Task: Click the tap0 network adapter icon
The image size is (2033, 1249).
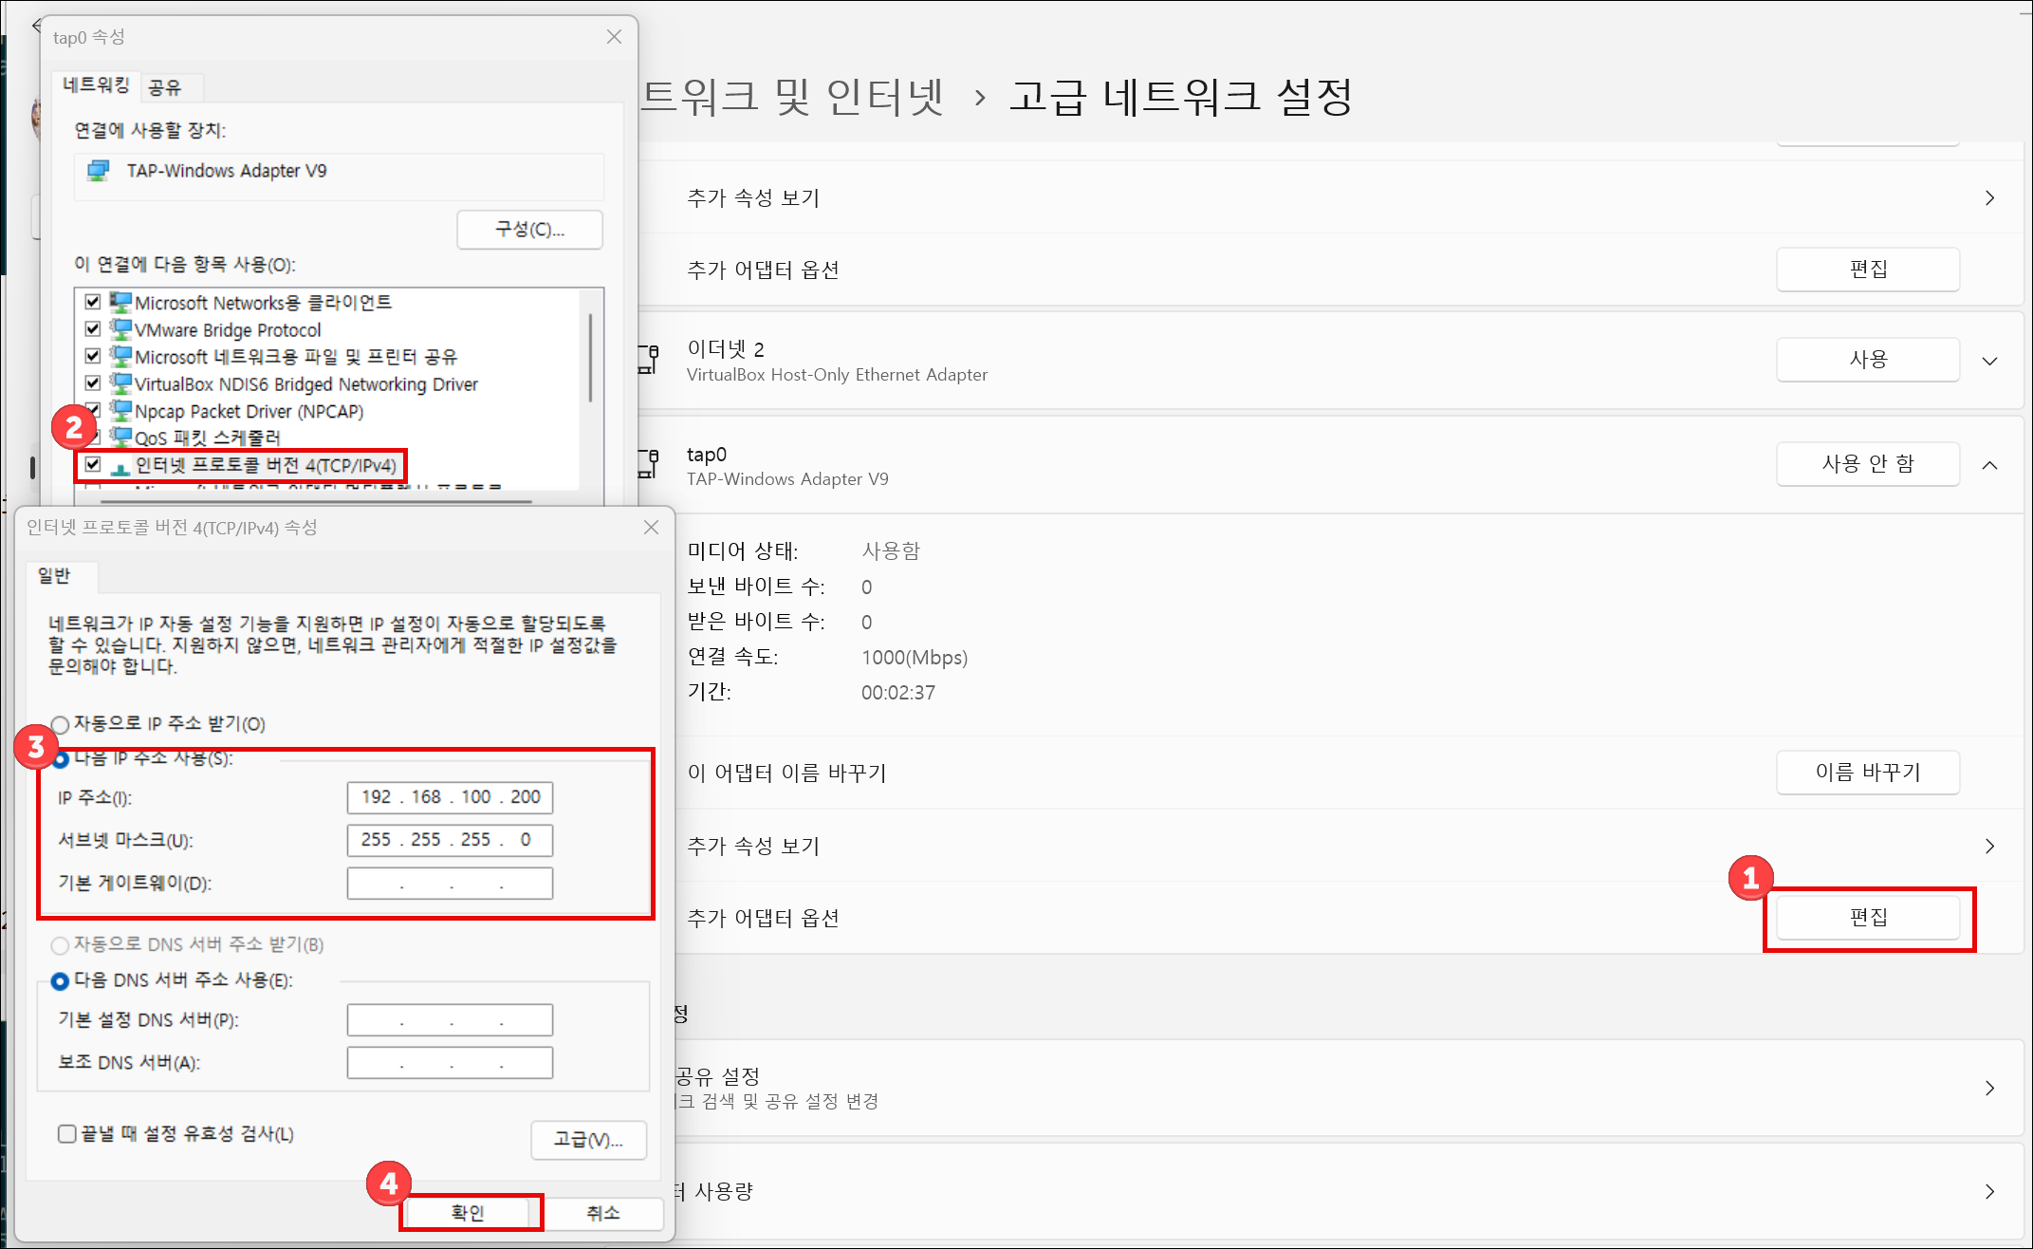Action: pos(649,464)
